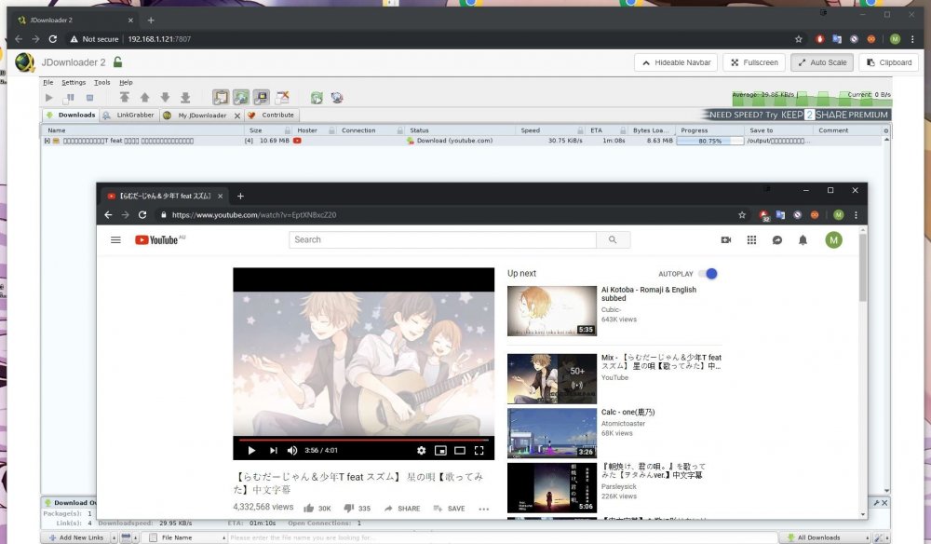Click the YouTube search box

click(x=442, y=240)
